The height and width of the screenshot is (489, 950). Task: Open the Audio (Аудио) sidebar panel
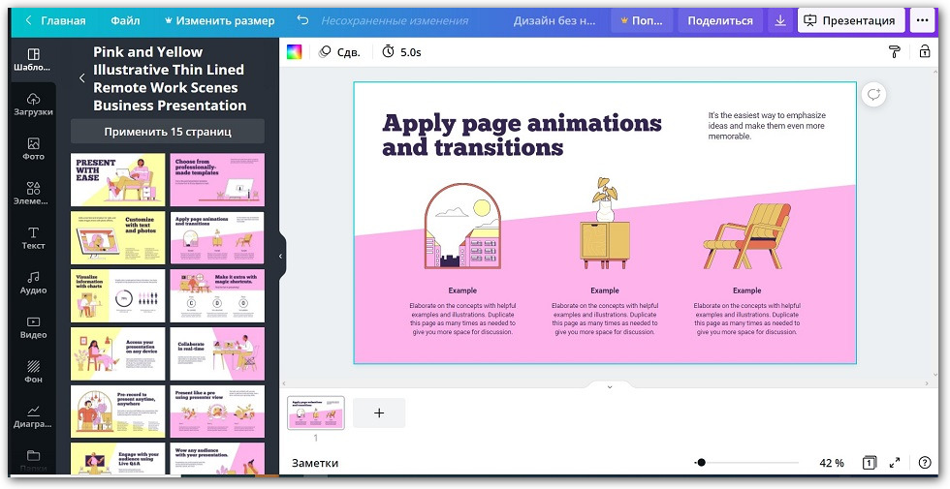coord(33,282)
